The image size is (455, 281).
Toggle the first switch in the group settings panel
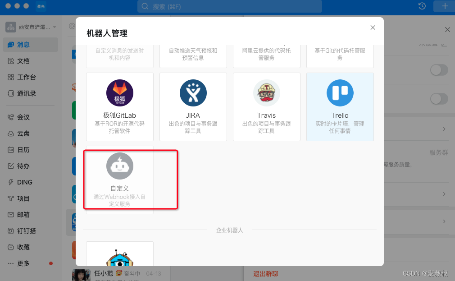point(439,70)
